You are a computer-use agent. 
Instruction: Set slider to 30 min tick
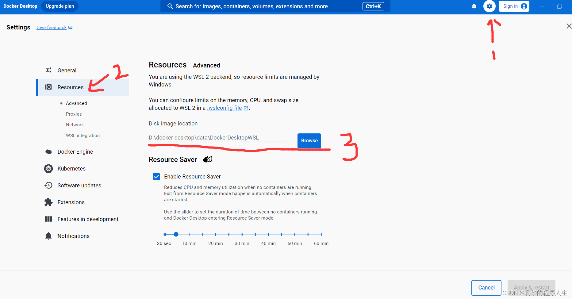tap(242, 234)
